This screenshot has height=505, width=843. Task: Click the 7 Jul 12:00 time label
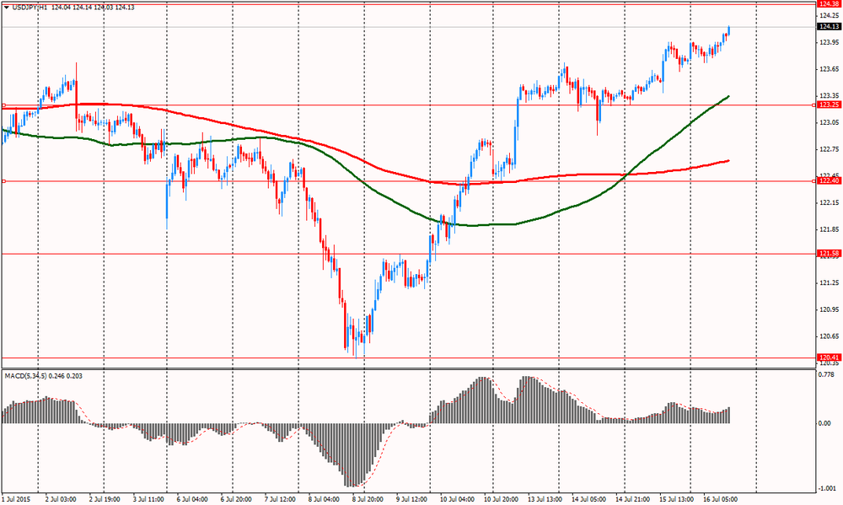[280, 500]
